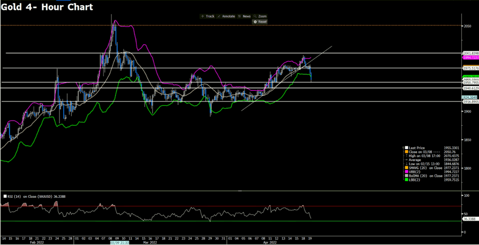The width and height of the screenshot is (479, 245).
Task: Select the 1950.7905 price level label
Action: [x=471, y=83]
